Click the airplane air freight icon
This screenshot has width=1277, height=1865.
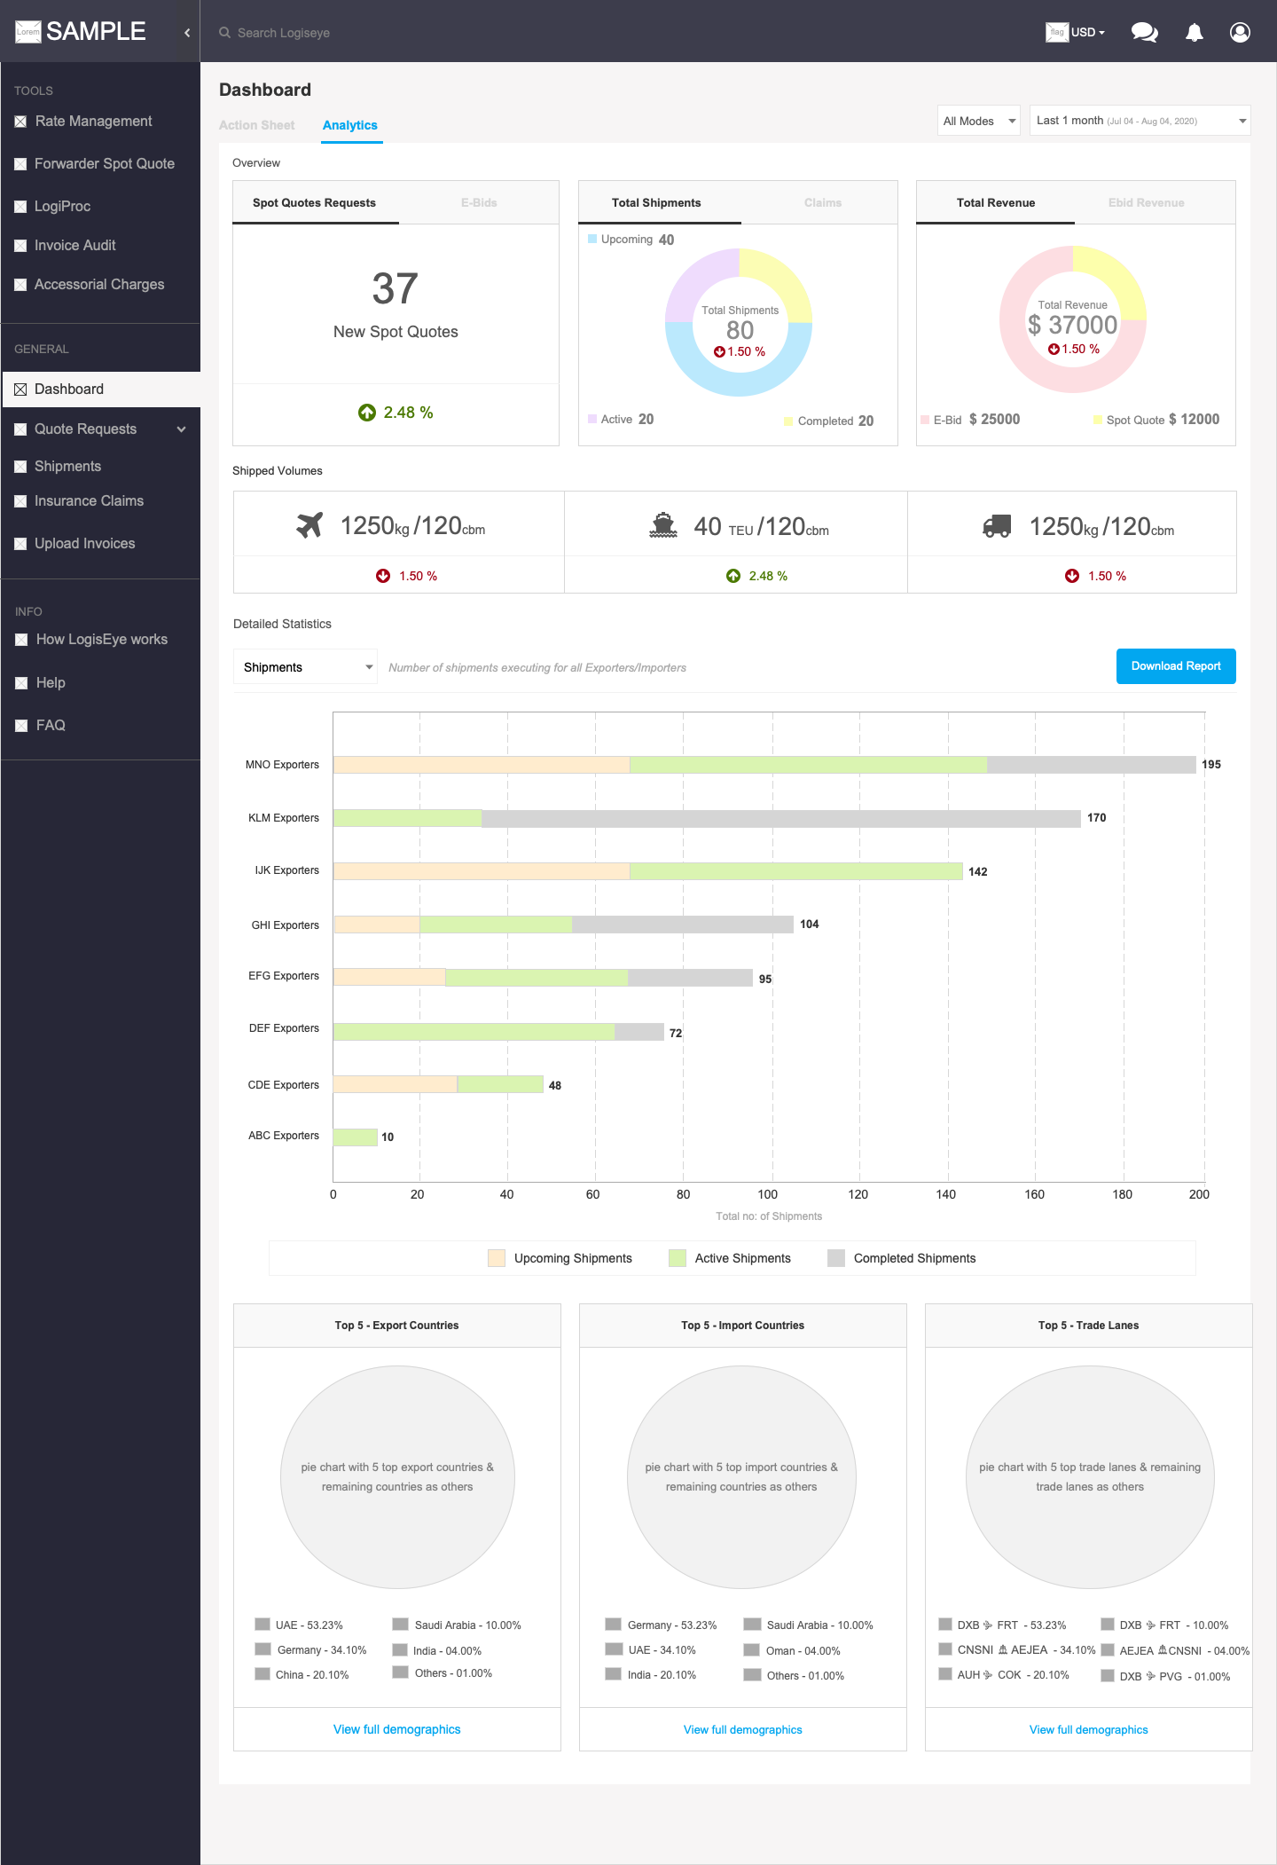coord(309,525)
